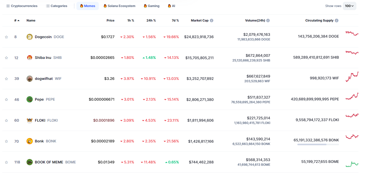The image size is (373, 173).
Task: Click the Shiba Inu coin logo
Action: pos(30,58)
